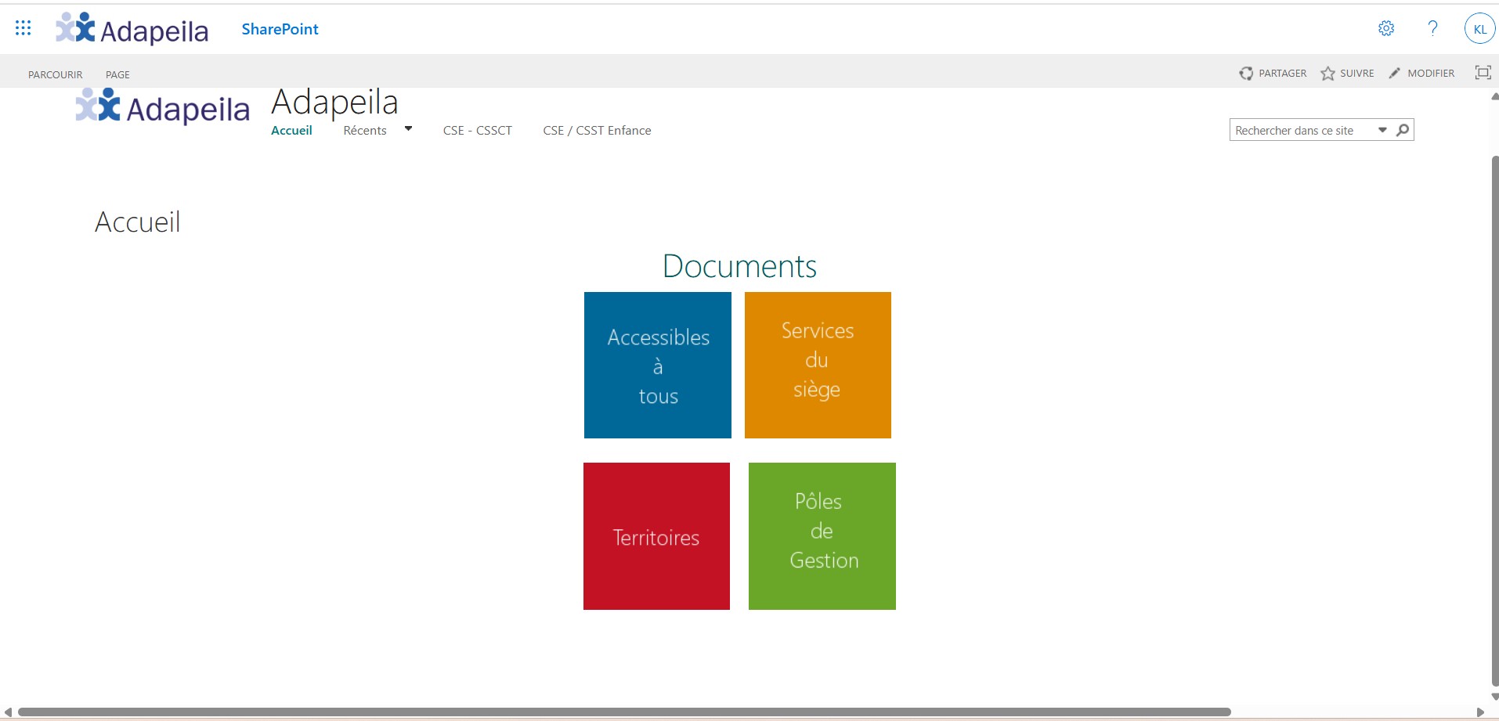
Task: Open the Accessibles à tous tile
Action: [x=658, y=366]
